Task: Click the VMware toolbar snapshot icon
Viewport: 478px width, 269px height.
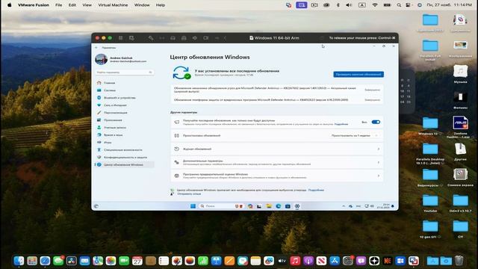Action: click(131, 38)
